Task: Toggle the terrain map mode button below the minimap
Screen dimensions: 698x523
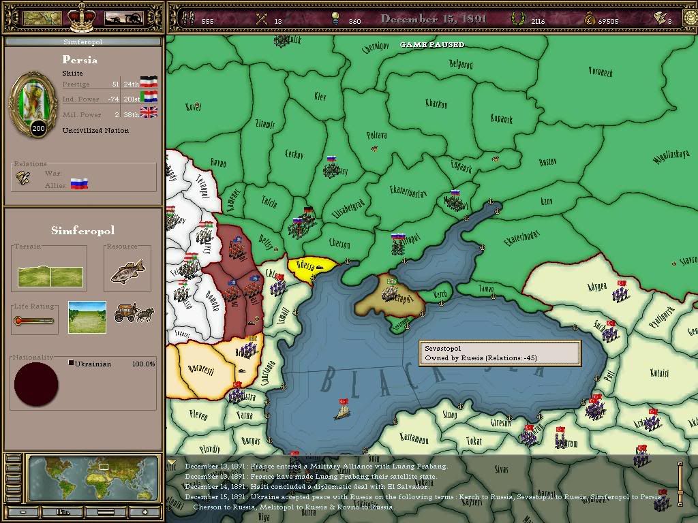Action: [x=106, y=511]
